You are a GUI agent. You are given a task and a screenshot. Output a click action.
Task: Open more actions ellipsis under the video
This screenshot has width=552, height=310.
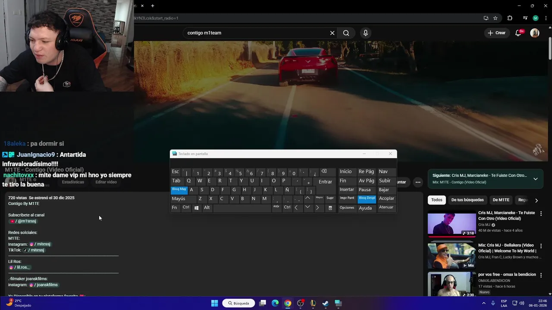pyautogui.click(x=418, y=182)
